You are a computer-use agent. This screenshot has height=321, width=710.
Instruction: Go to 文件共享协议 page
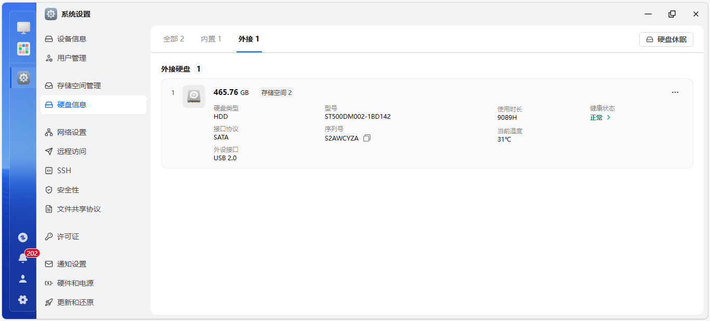(x=94, y=209)
